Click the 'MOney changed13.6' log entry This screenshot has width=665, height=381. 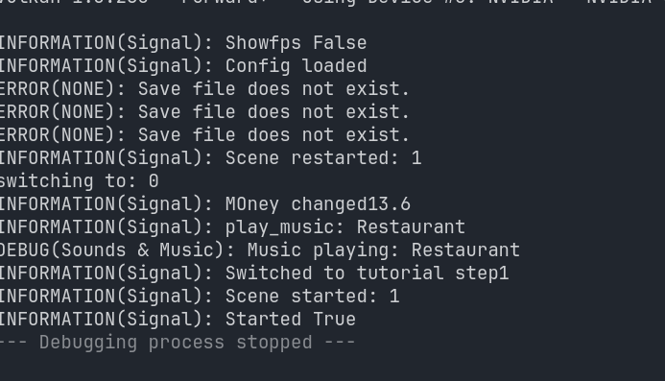(x=205, y=203)
